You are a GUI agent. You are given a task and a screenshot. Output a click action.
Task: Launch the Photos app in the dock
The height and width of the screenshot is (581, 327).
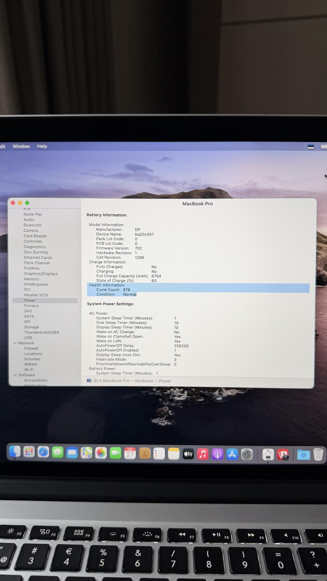pyautogui.click(x=101, y=453)
